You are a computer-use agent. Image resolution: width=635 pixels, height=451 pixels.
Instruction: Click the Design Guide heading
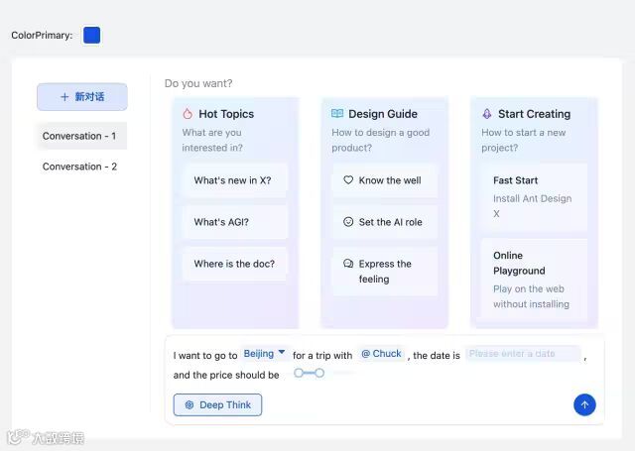tap(383, 114)
